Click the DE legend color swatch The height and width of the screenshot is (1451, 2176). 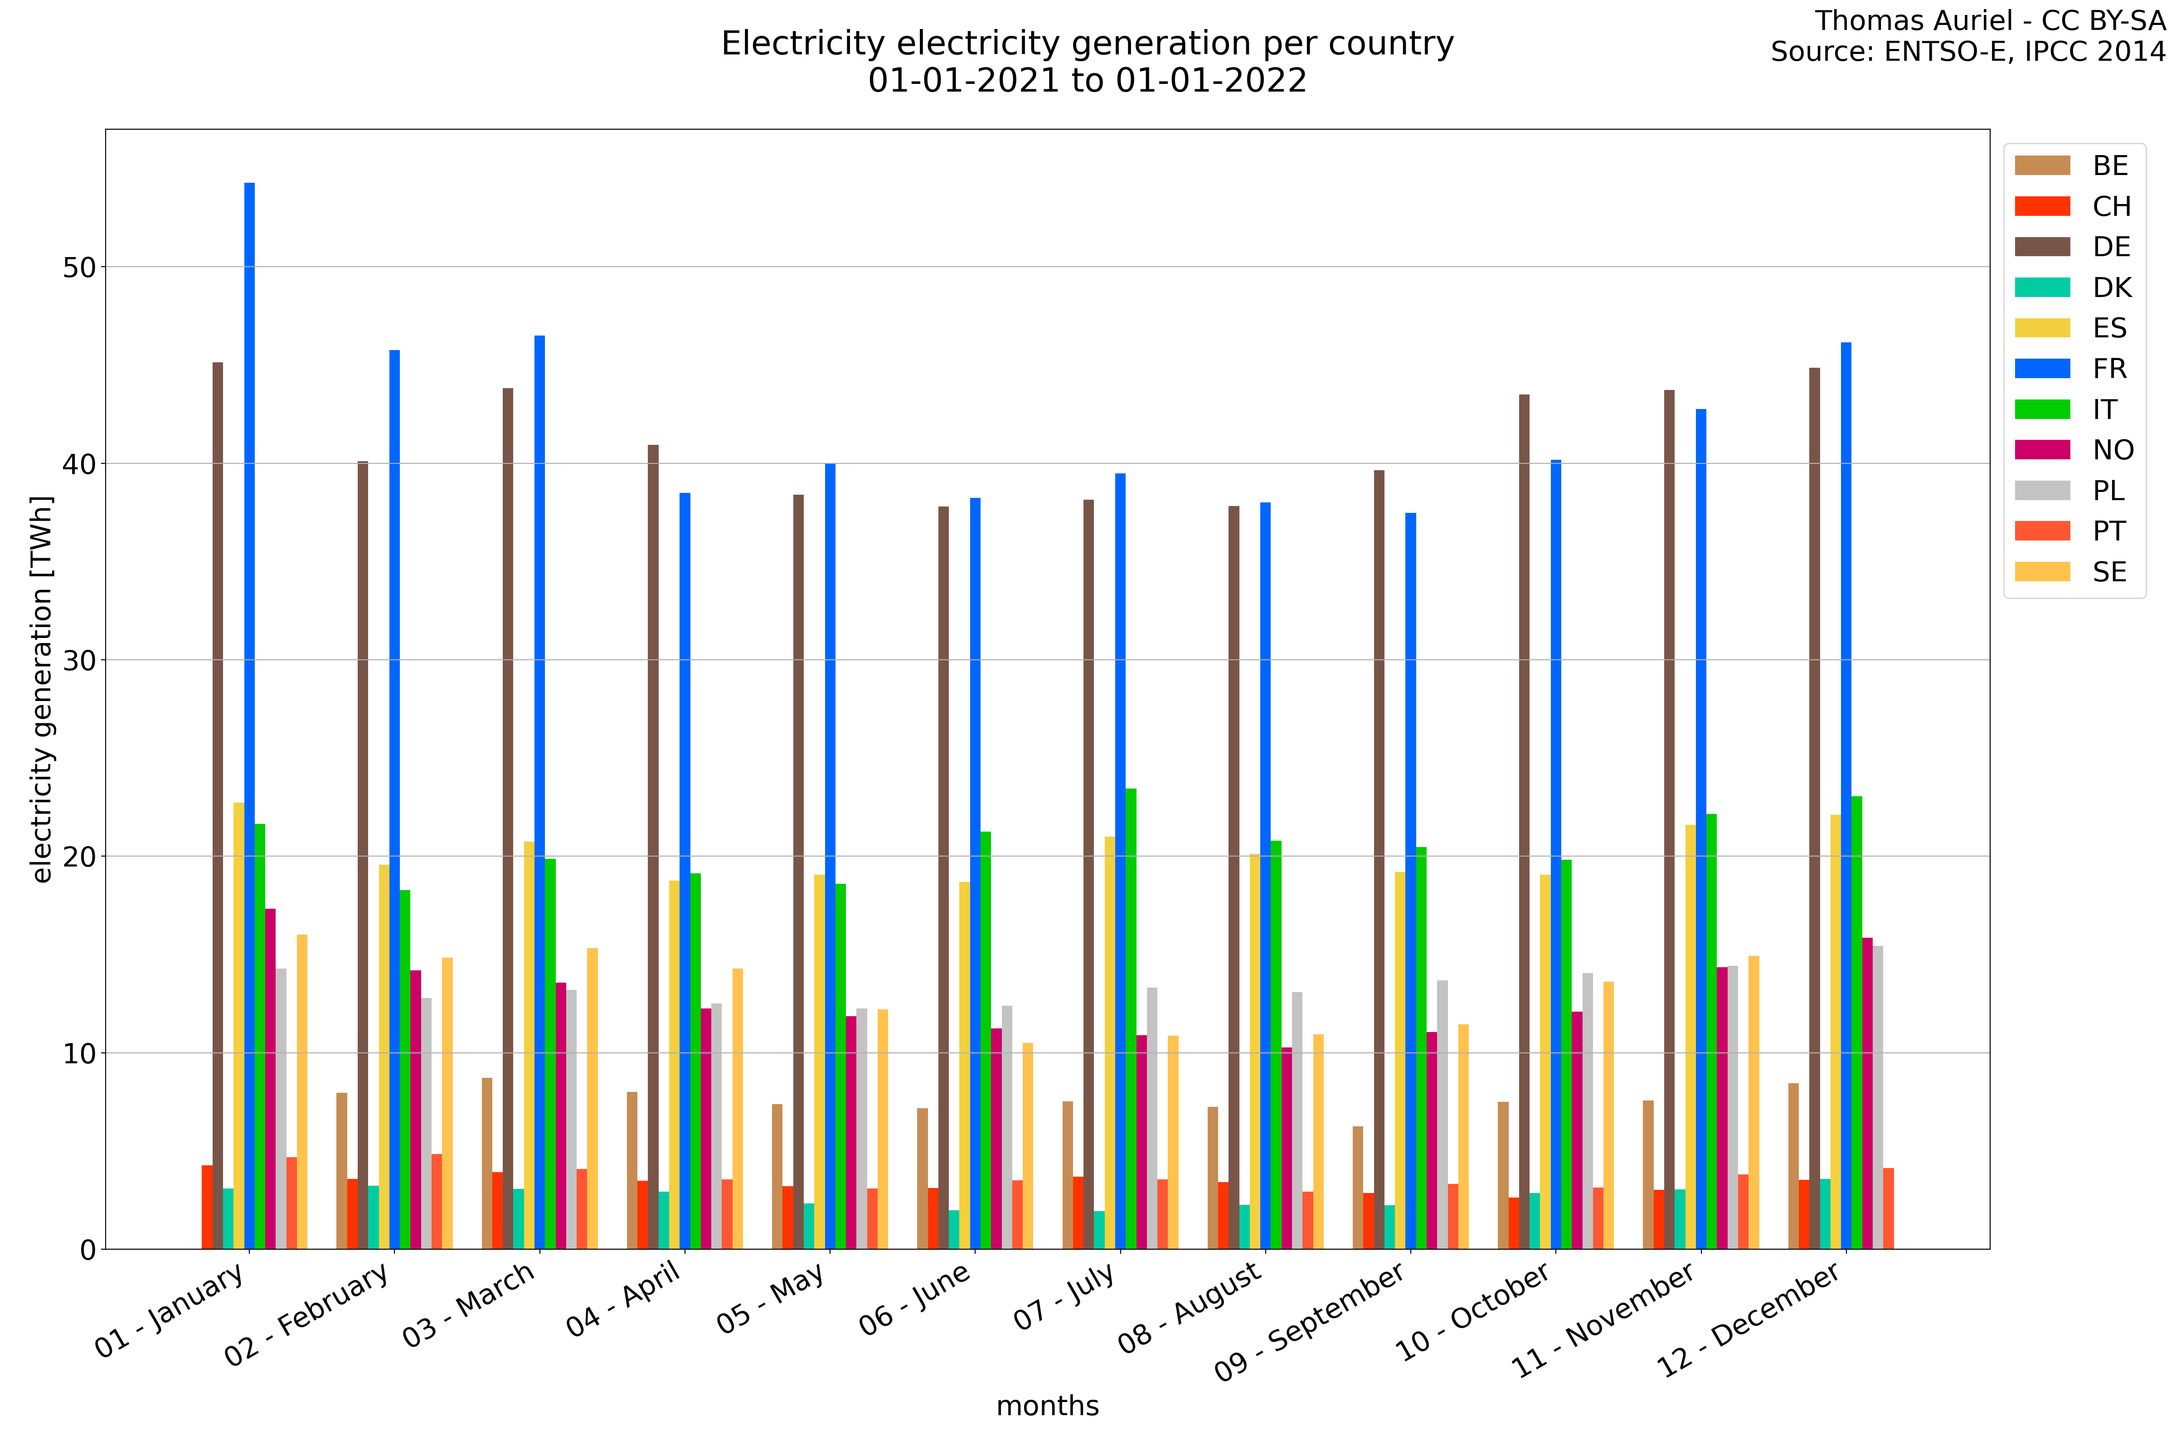[x=2042, y=247]
